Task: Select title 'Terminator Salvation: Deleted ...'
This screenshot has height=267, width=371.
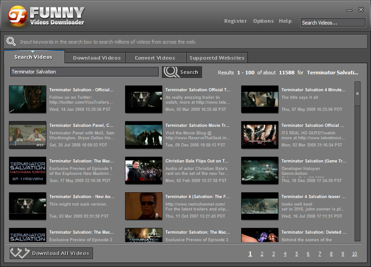Action: click(x=314, y=232)
